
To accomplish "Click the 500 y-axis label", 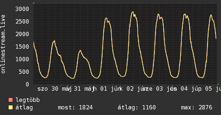I will [24, 72].
